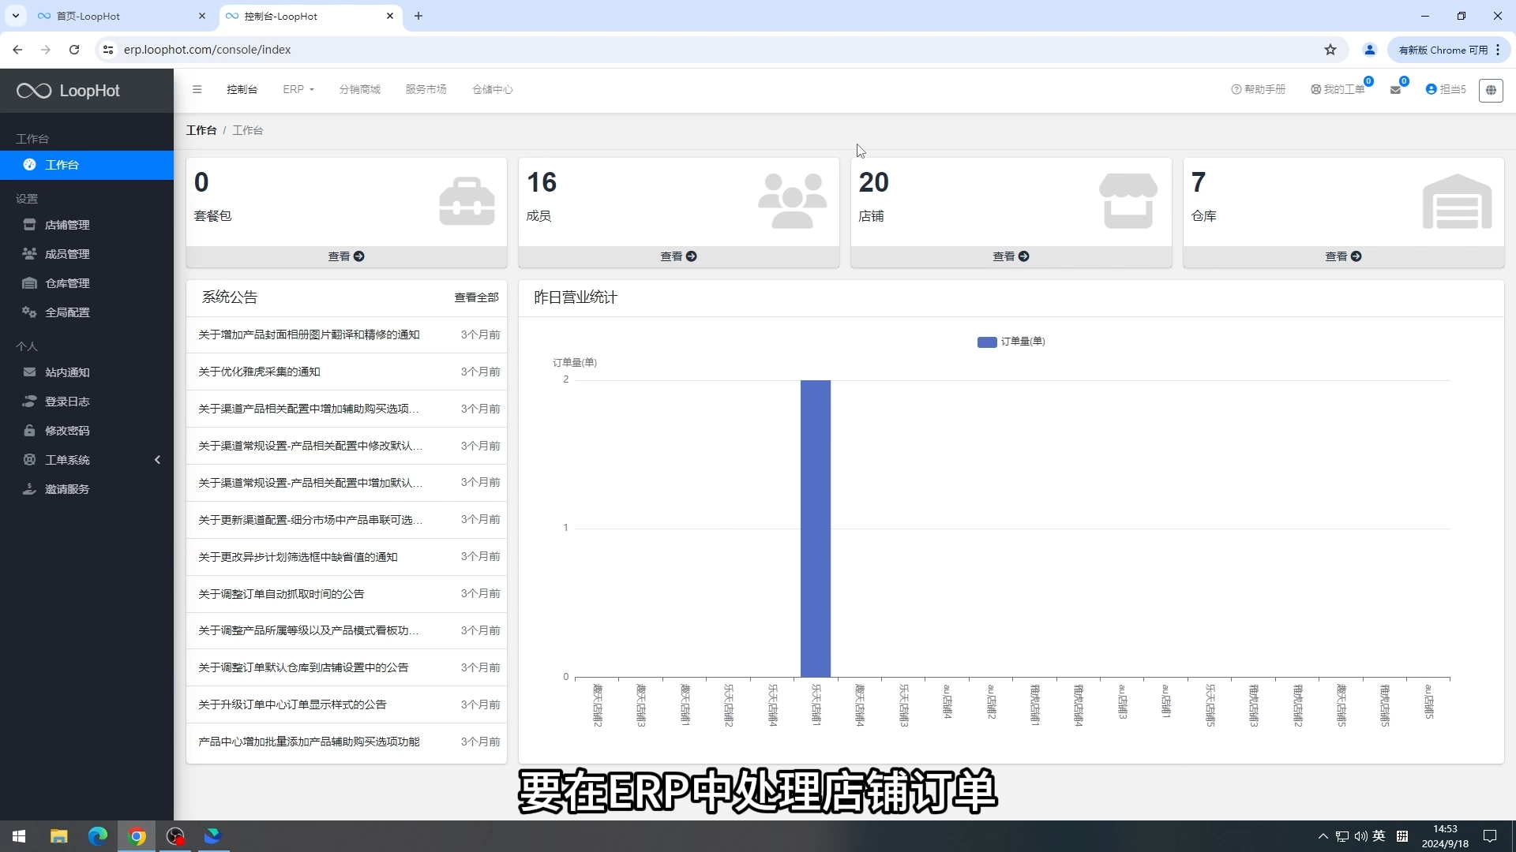The height and width of the screenshot is (852, 1516).
Task: Open 站内通知 notifications
Action: [67, 372]
